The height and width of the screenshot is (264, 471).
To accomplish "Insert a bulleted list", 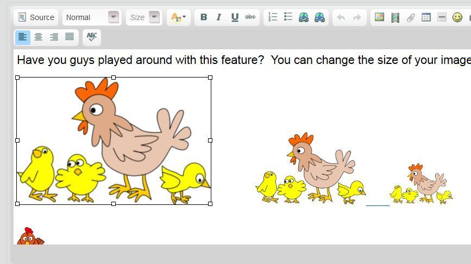I will (288, 17).
